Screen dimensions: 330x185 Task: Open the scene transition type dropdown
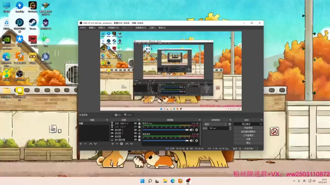(215, 124)
